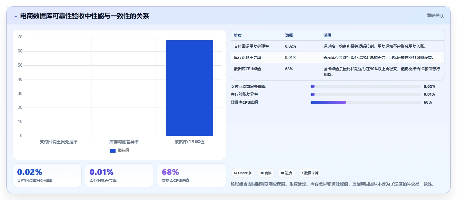This screenshot has width=457, height=200.
Task: Click the 说明 column header
Action: point(327,35)
